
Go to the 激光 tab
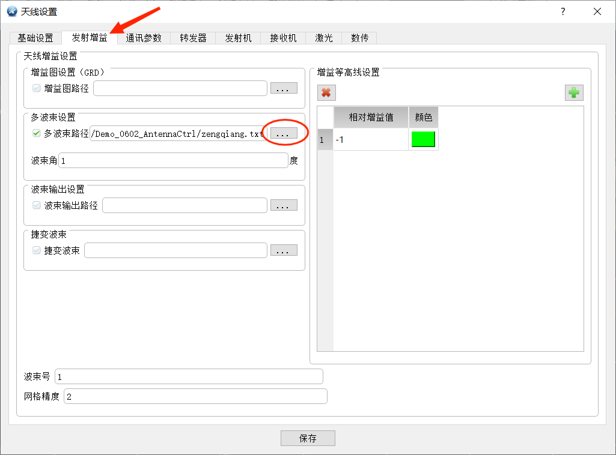click(324, 38)
